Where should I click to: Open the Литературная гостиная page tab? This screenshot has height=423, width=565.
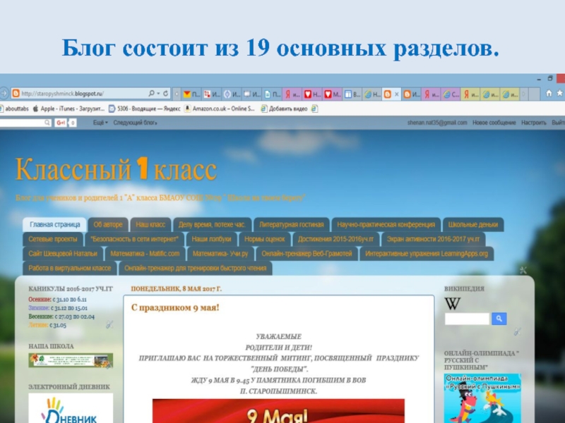pyautogui.click(x=291, y=225)
